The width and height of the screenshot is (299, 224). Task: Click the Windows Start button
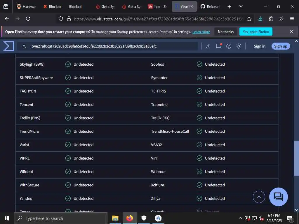7,218
